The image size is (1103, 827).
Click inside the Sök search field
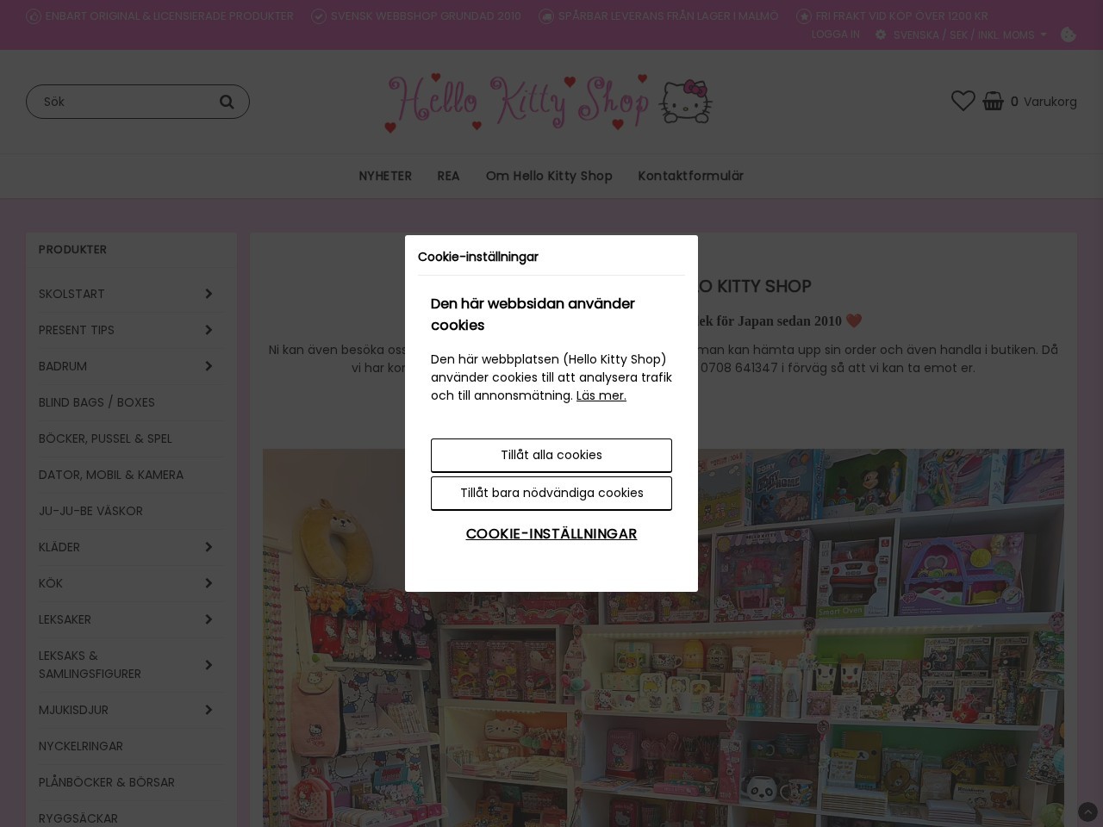pos(121,102)
